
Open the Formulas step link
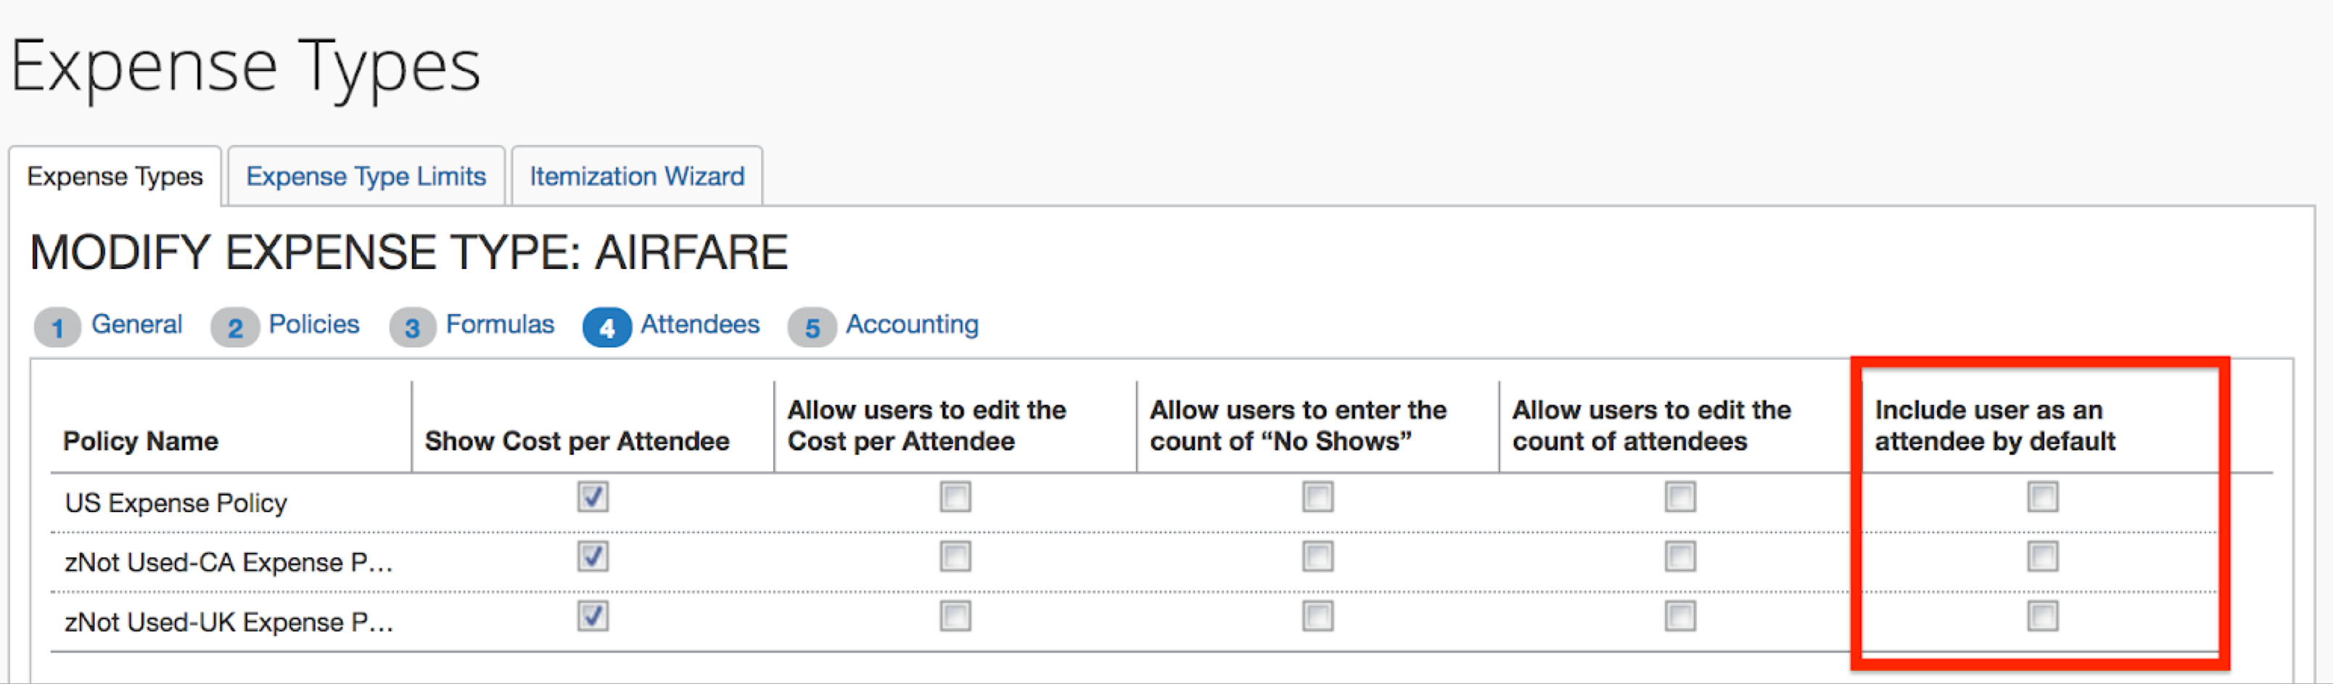coord(500,324)
